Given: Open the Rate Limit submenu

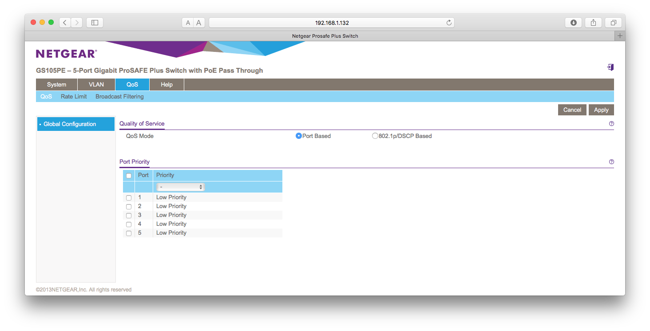Looking at the screenshot, I should point(74,97).
